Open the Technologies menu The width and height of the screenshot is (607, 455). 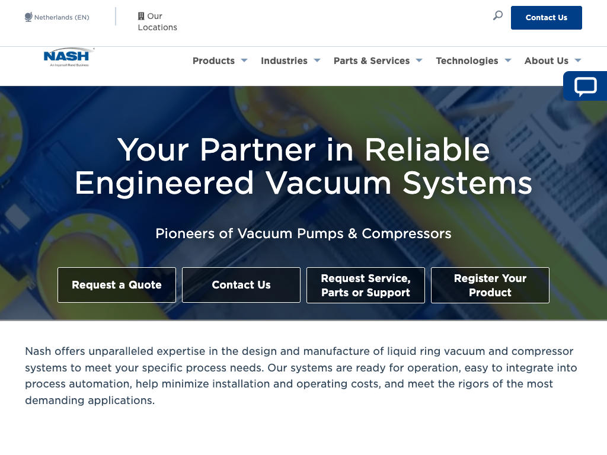[467, 60]
